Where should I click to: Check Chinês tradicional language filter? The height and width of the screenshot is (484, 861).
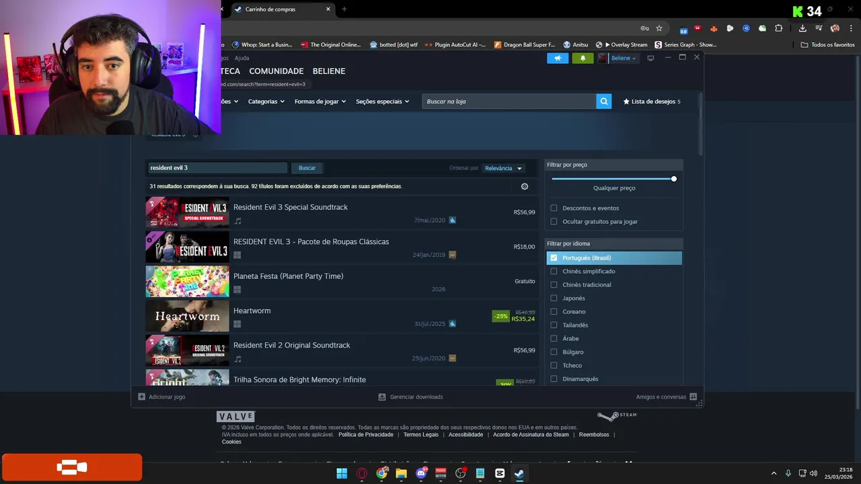554,285
